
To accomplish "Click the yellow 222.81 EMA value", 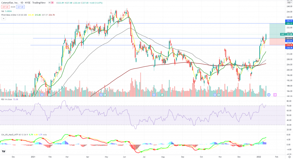I will pyautogui.click(x=31, y=15).
